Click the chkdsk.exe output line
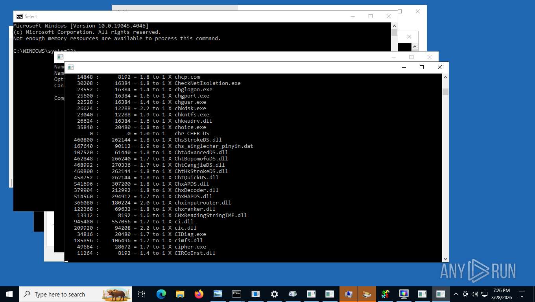This screenshot has height=302, width=535. 141,108
